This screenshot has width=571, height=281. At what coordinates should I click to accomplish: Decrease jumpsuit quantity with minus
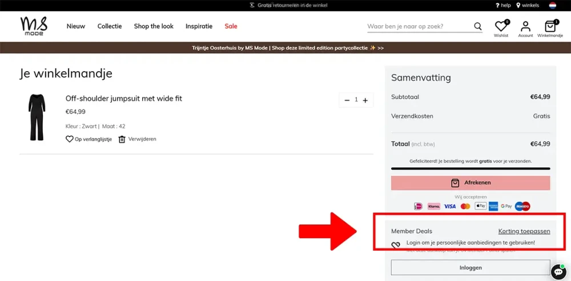pos(347,100)
